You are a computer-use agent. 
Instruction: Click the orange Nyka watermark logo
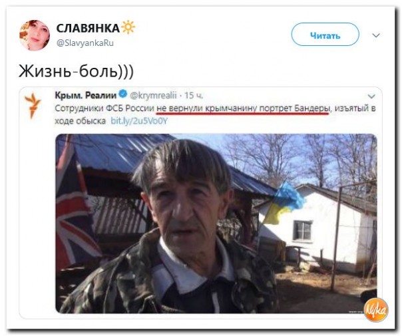click(x=376, y=309)
